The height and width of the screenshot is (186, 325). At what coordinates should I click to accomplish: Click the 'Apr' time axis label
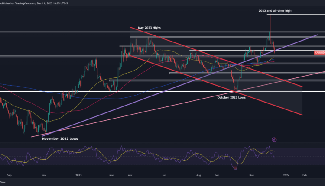(130, 176)
